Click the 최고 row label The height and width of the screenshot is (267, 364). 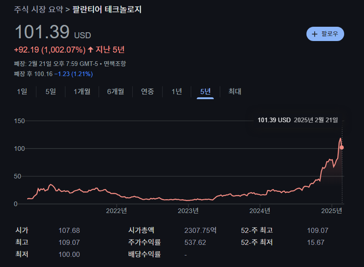click(x=22, y=242)
